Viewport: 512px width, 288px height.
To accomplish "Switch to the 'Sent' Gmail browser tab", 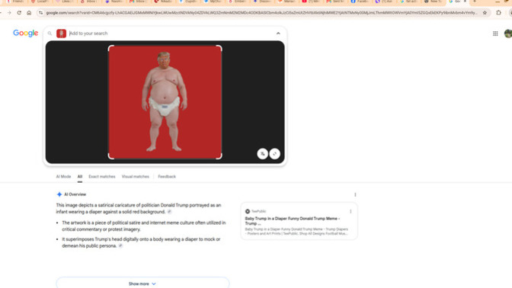I will point(336,2).
